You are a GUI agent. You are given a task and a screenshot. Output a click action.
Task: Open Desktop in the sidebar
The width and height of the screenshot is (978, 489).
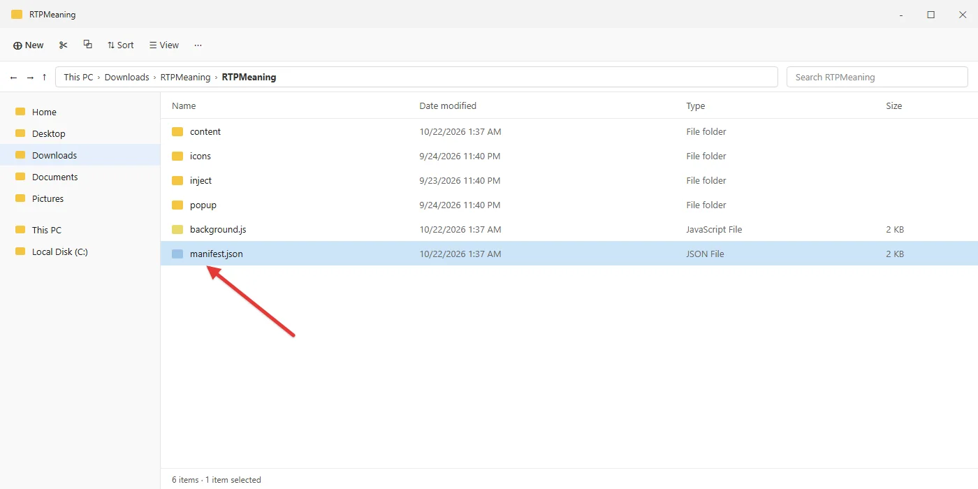pyautogui.click(x=80, y=133)
